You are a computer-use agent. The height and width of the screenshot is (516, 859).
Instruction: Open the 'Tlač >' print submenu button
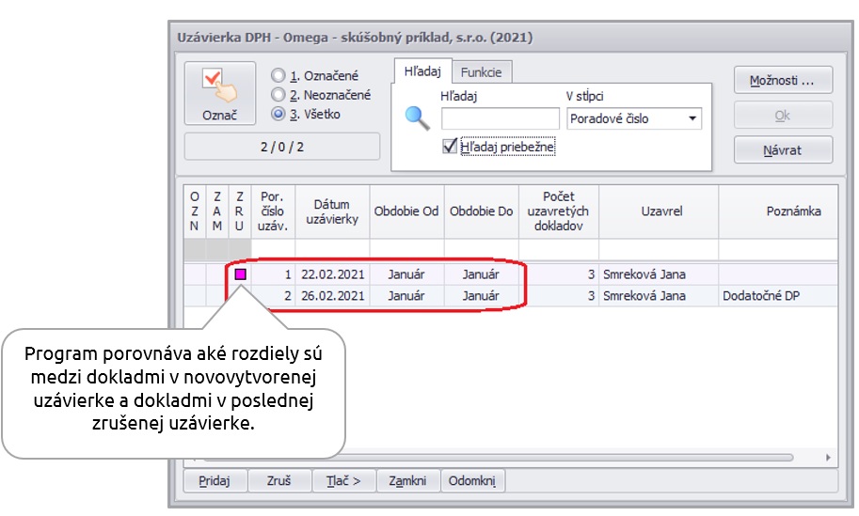coord(343,480)
